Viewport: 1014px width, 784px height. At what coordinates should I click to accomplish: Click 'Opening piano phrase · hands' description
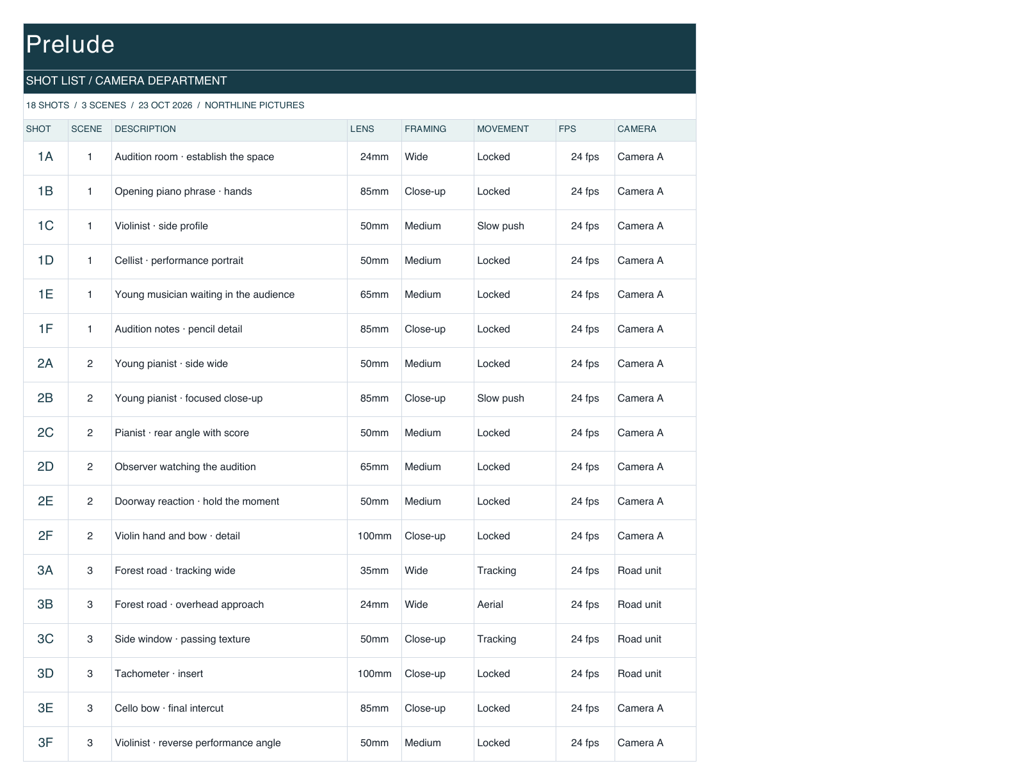click(x=183, y=192)
